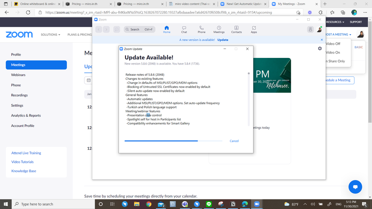Click the Schedule a Meeting button
Image resolution: width=372 pixels, height=209 pixels.
click(x=340, y=80)
